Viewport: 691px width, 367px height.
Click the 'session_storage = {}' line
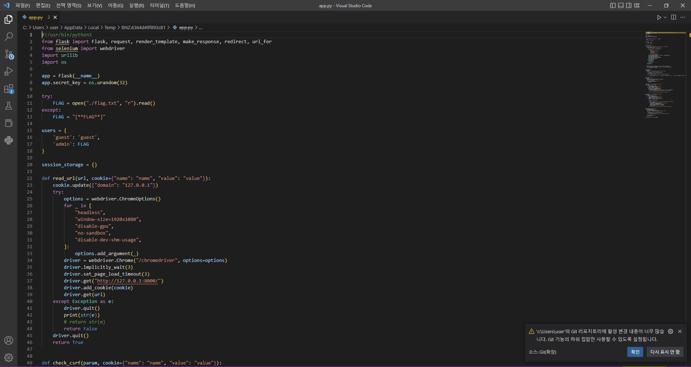[69, 165]
